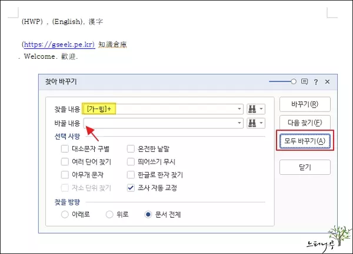Close the 찾아 바꾸기 dialog with X
Screen dimensions: 353x254
(327, 82)
